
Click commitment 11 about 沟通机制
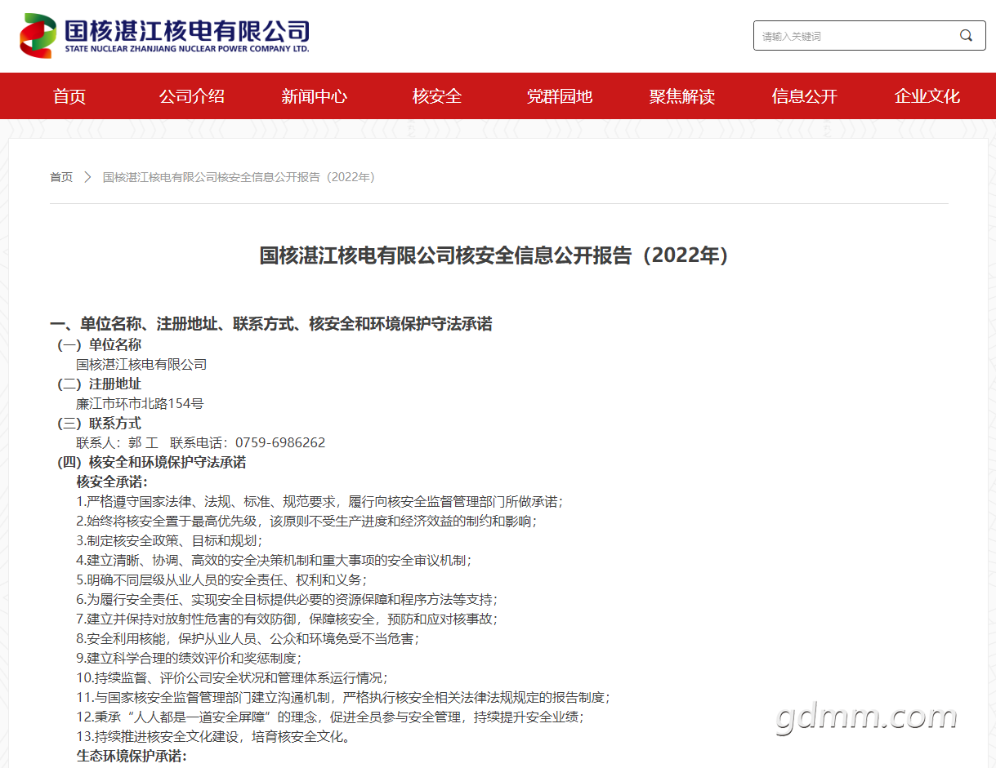(x=343, y=697)
